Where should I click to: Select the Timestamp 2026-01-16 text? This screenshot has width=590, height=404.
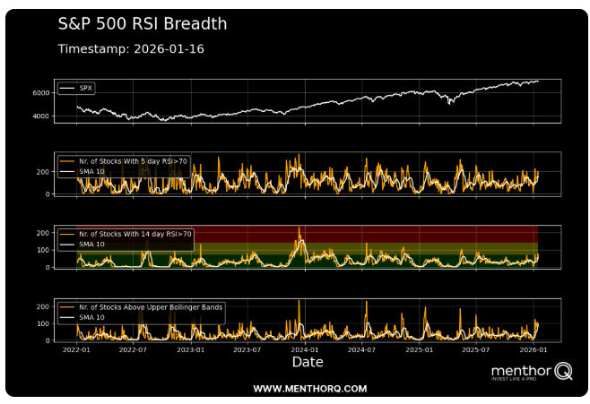tap(131, 48)
